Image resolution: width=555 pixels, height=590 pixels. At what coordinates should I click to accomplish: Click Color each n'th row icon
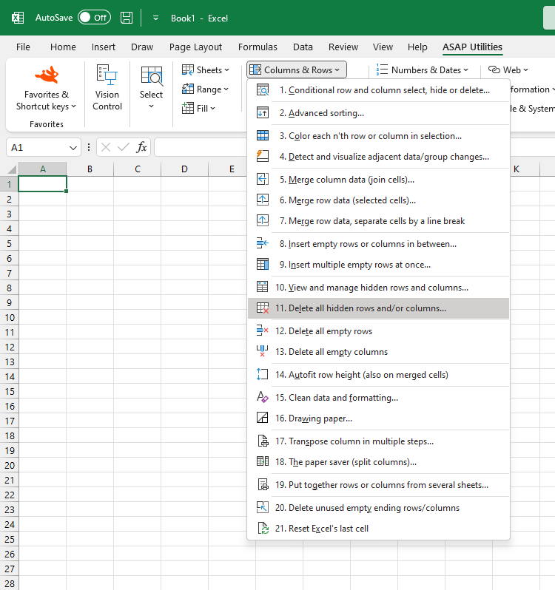263,135
